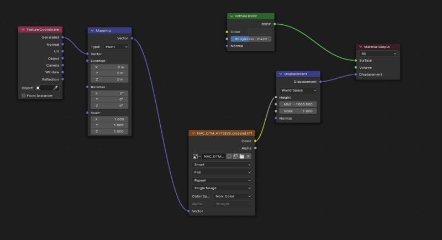Screen dimensions: 442x240
Task: Click the Mapping Vector input socket
Action: (87, 54)
